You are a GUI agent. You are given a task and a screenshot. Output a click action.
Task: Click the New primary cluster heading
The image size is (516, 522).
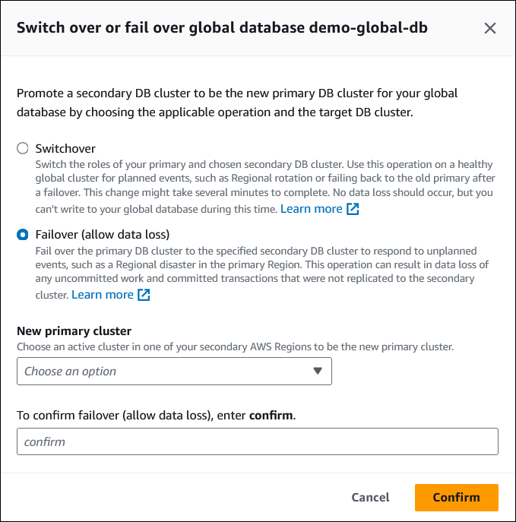[x=74, y=331]
